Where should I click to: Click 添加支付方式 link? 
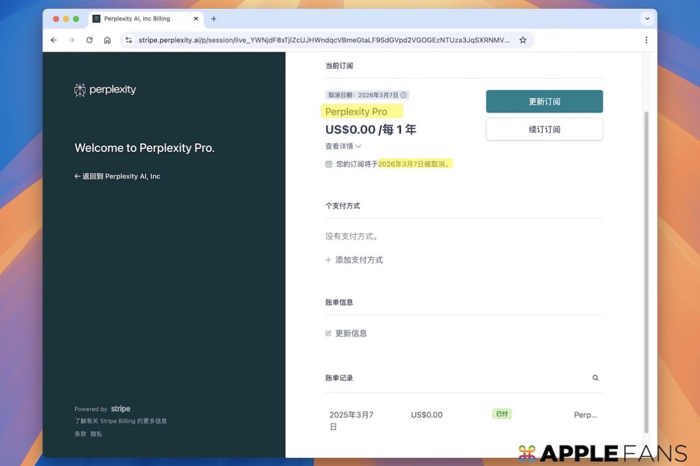coord(354,260)
